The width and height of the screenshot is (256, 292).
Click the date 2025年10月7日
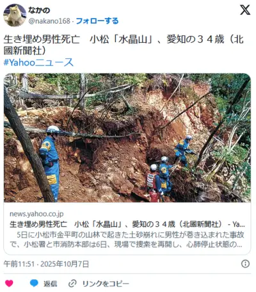[x=65, y=264]
